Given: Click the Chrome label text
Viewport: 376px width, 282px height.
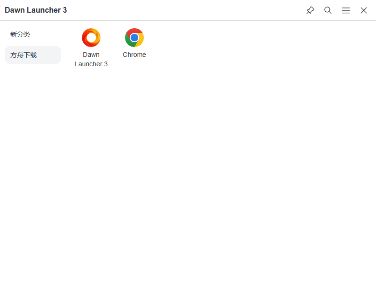Looking at the screenshot, I should 134,55.
